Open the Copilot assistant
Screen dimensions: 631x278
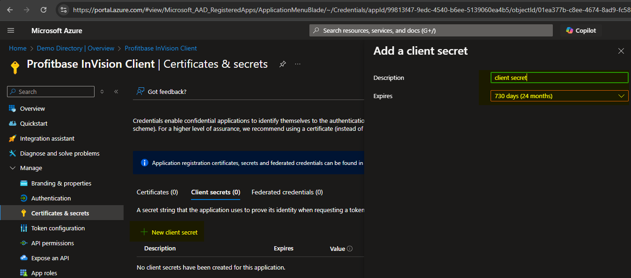tap(580, 30)
